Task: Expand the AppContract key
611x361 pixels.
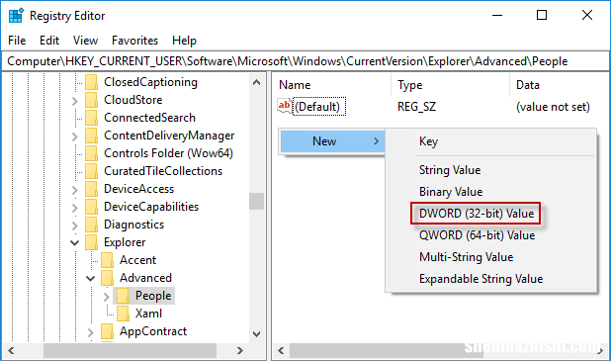Action: 90,332
